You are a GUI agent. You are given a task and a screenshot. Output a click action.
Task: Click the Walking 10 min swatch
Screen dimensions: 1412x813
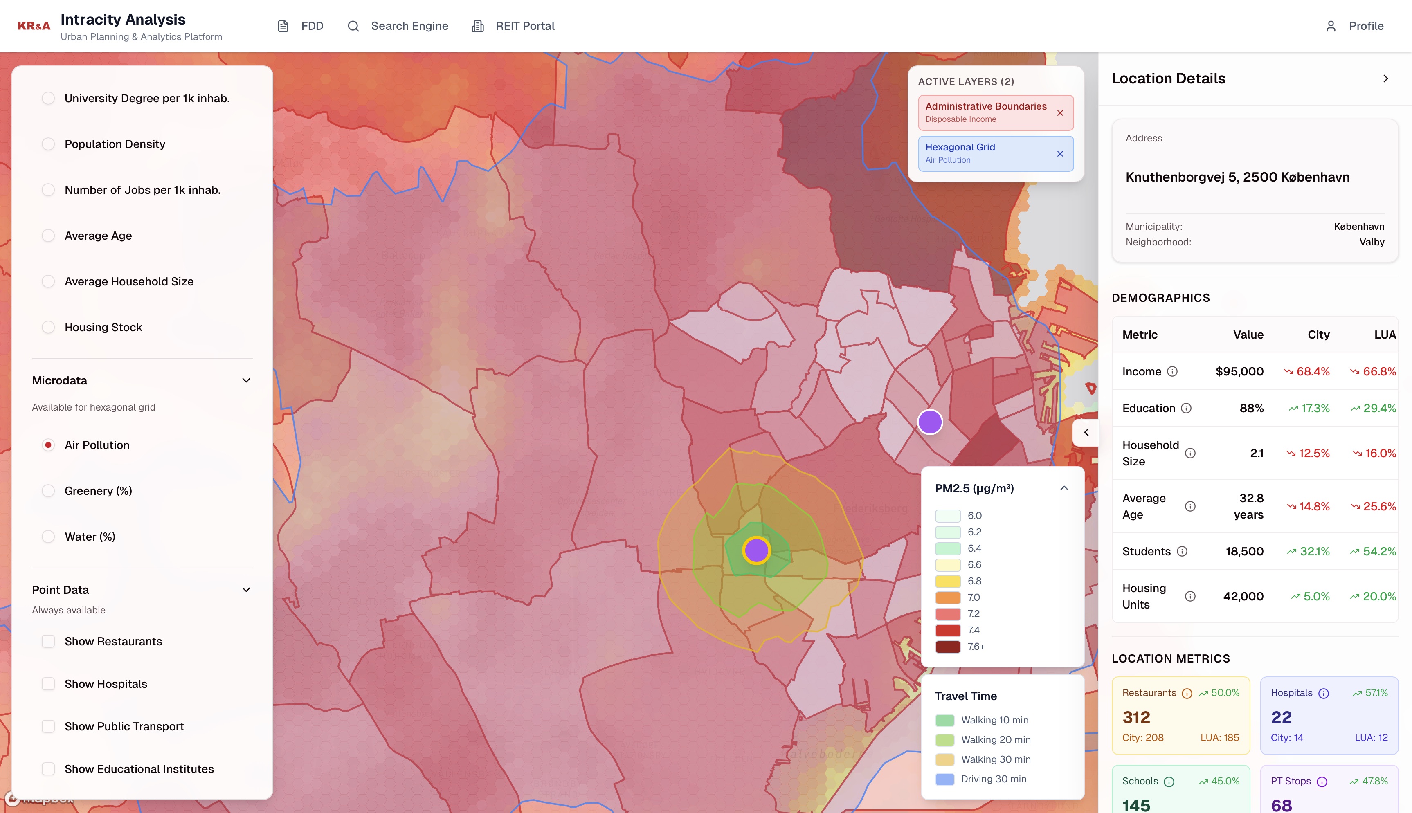[x=945, y=720]
